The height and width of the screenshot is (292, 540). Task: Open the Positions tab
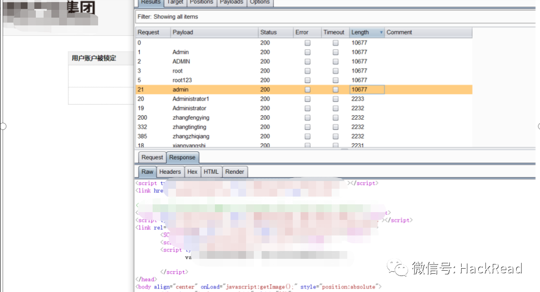click(x=201, y=2)
